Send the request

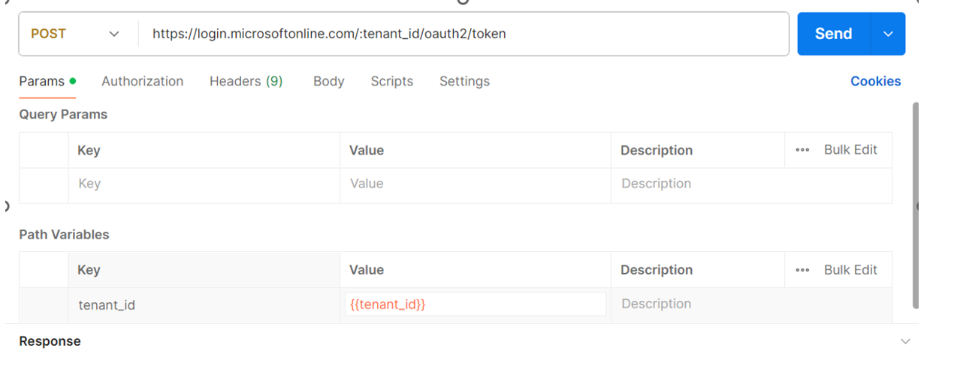(x=833, y=34)
